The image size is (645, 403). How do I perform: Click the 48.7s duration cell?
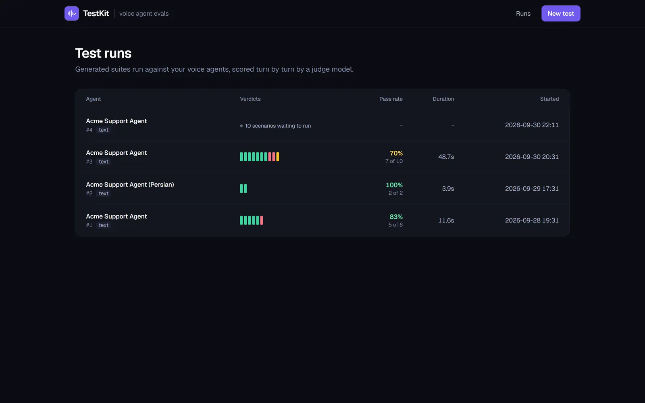coord(446,157)
